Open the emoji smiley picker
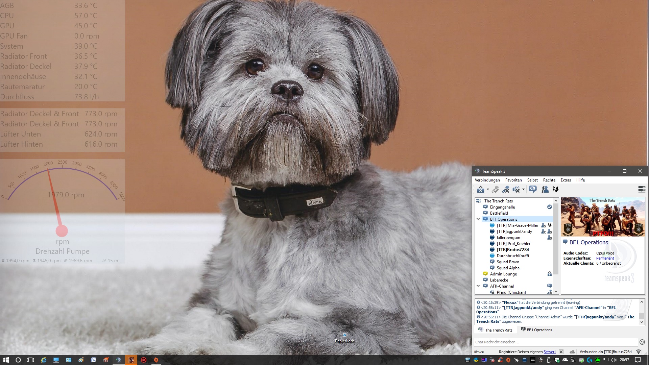 tap(642, 342)
